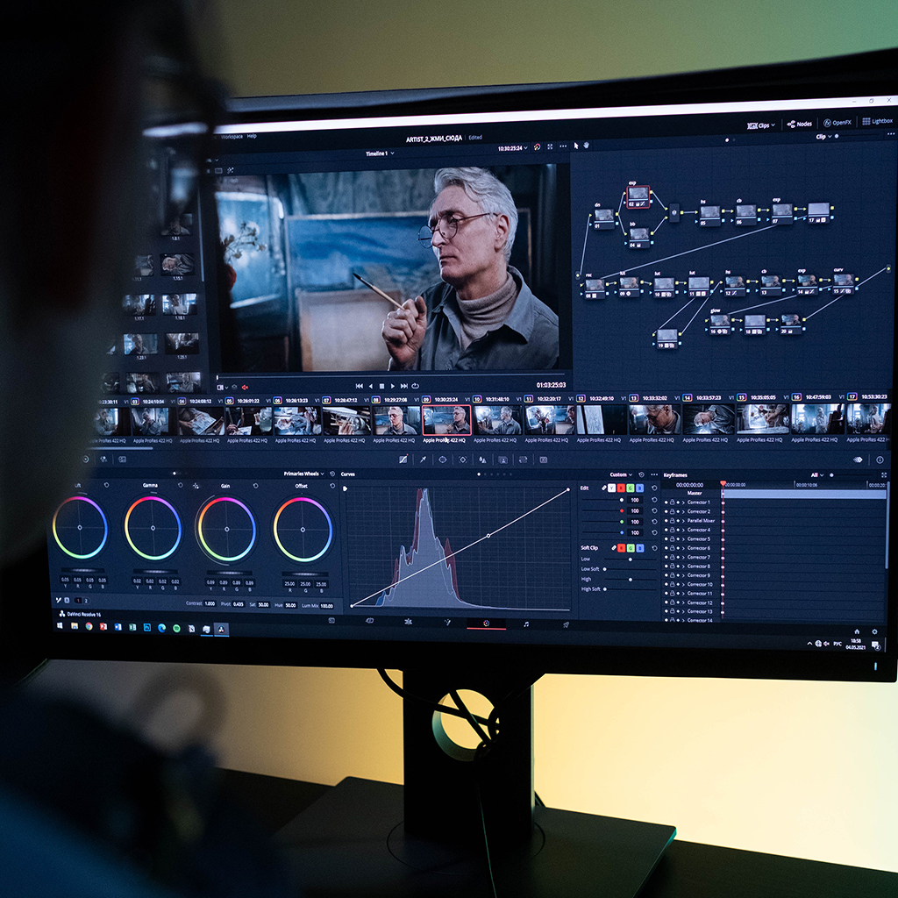The image size is (898, 898).
Task: Reset the Gain color wheel
Action: pos(255,486)
